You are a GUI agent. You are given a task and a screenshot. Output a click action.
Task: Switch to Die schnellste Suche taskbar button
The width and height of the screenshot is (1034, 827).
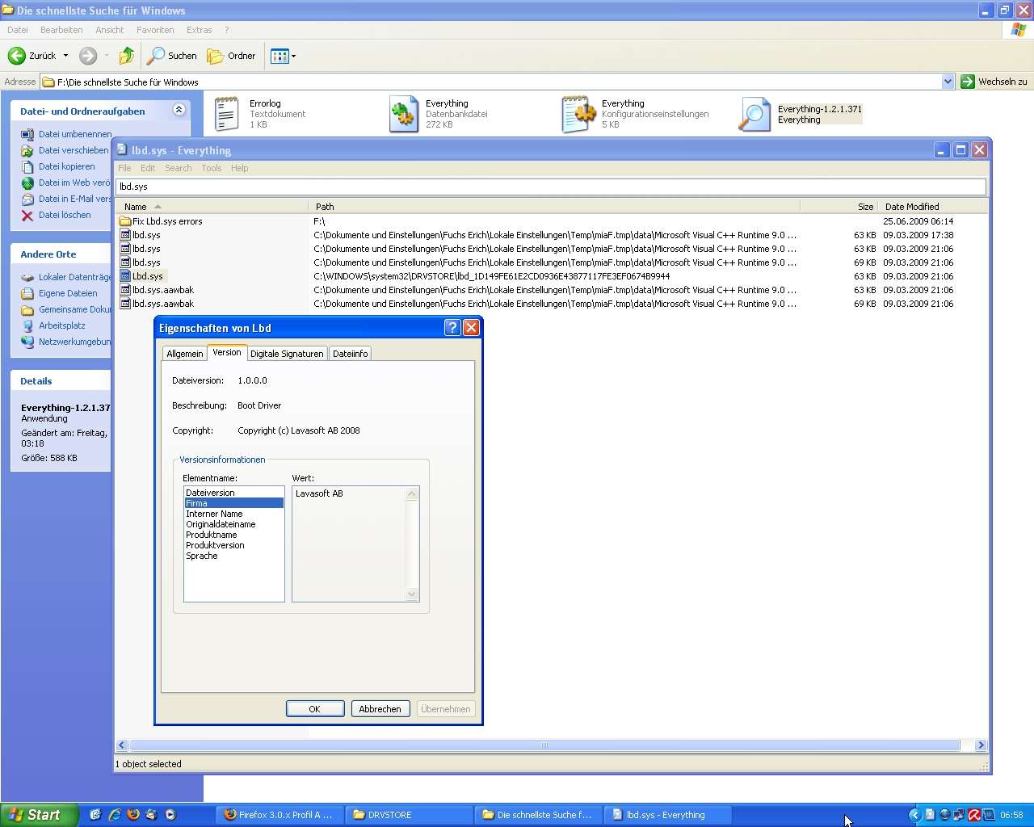tap(539, 815)
